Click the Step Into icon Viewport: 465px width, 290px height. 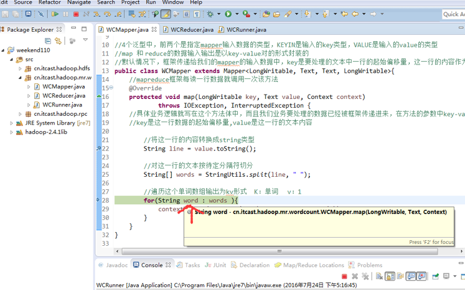(96, 14)
